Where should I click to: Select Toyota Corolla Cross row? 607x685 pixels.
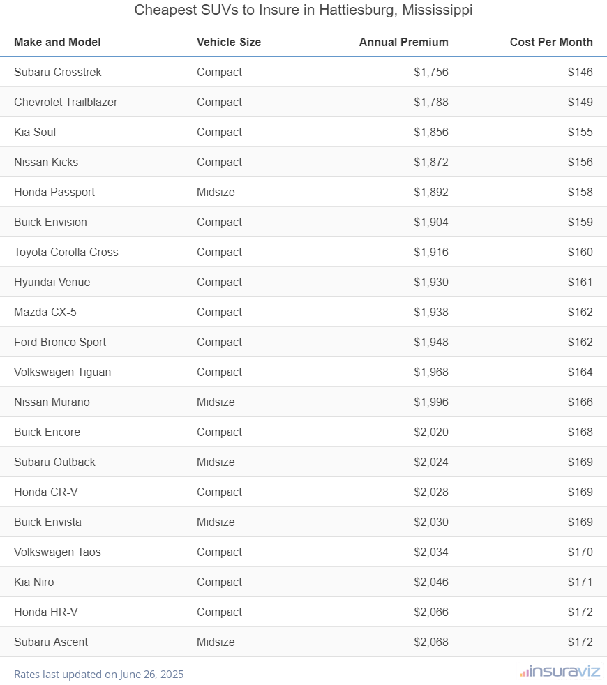66,252
